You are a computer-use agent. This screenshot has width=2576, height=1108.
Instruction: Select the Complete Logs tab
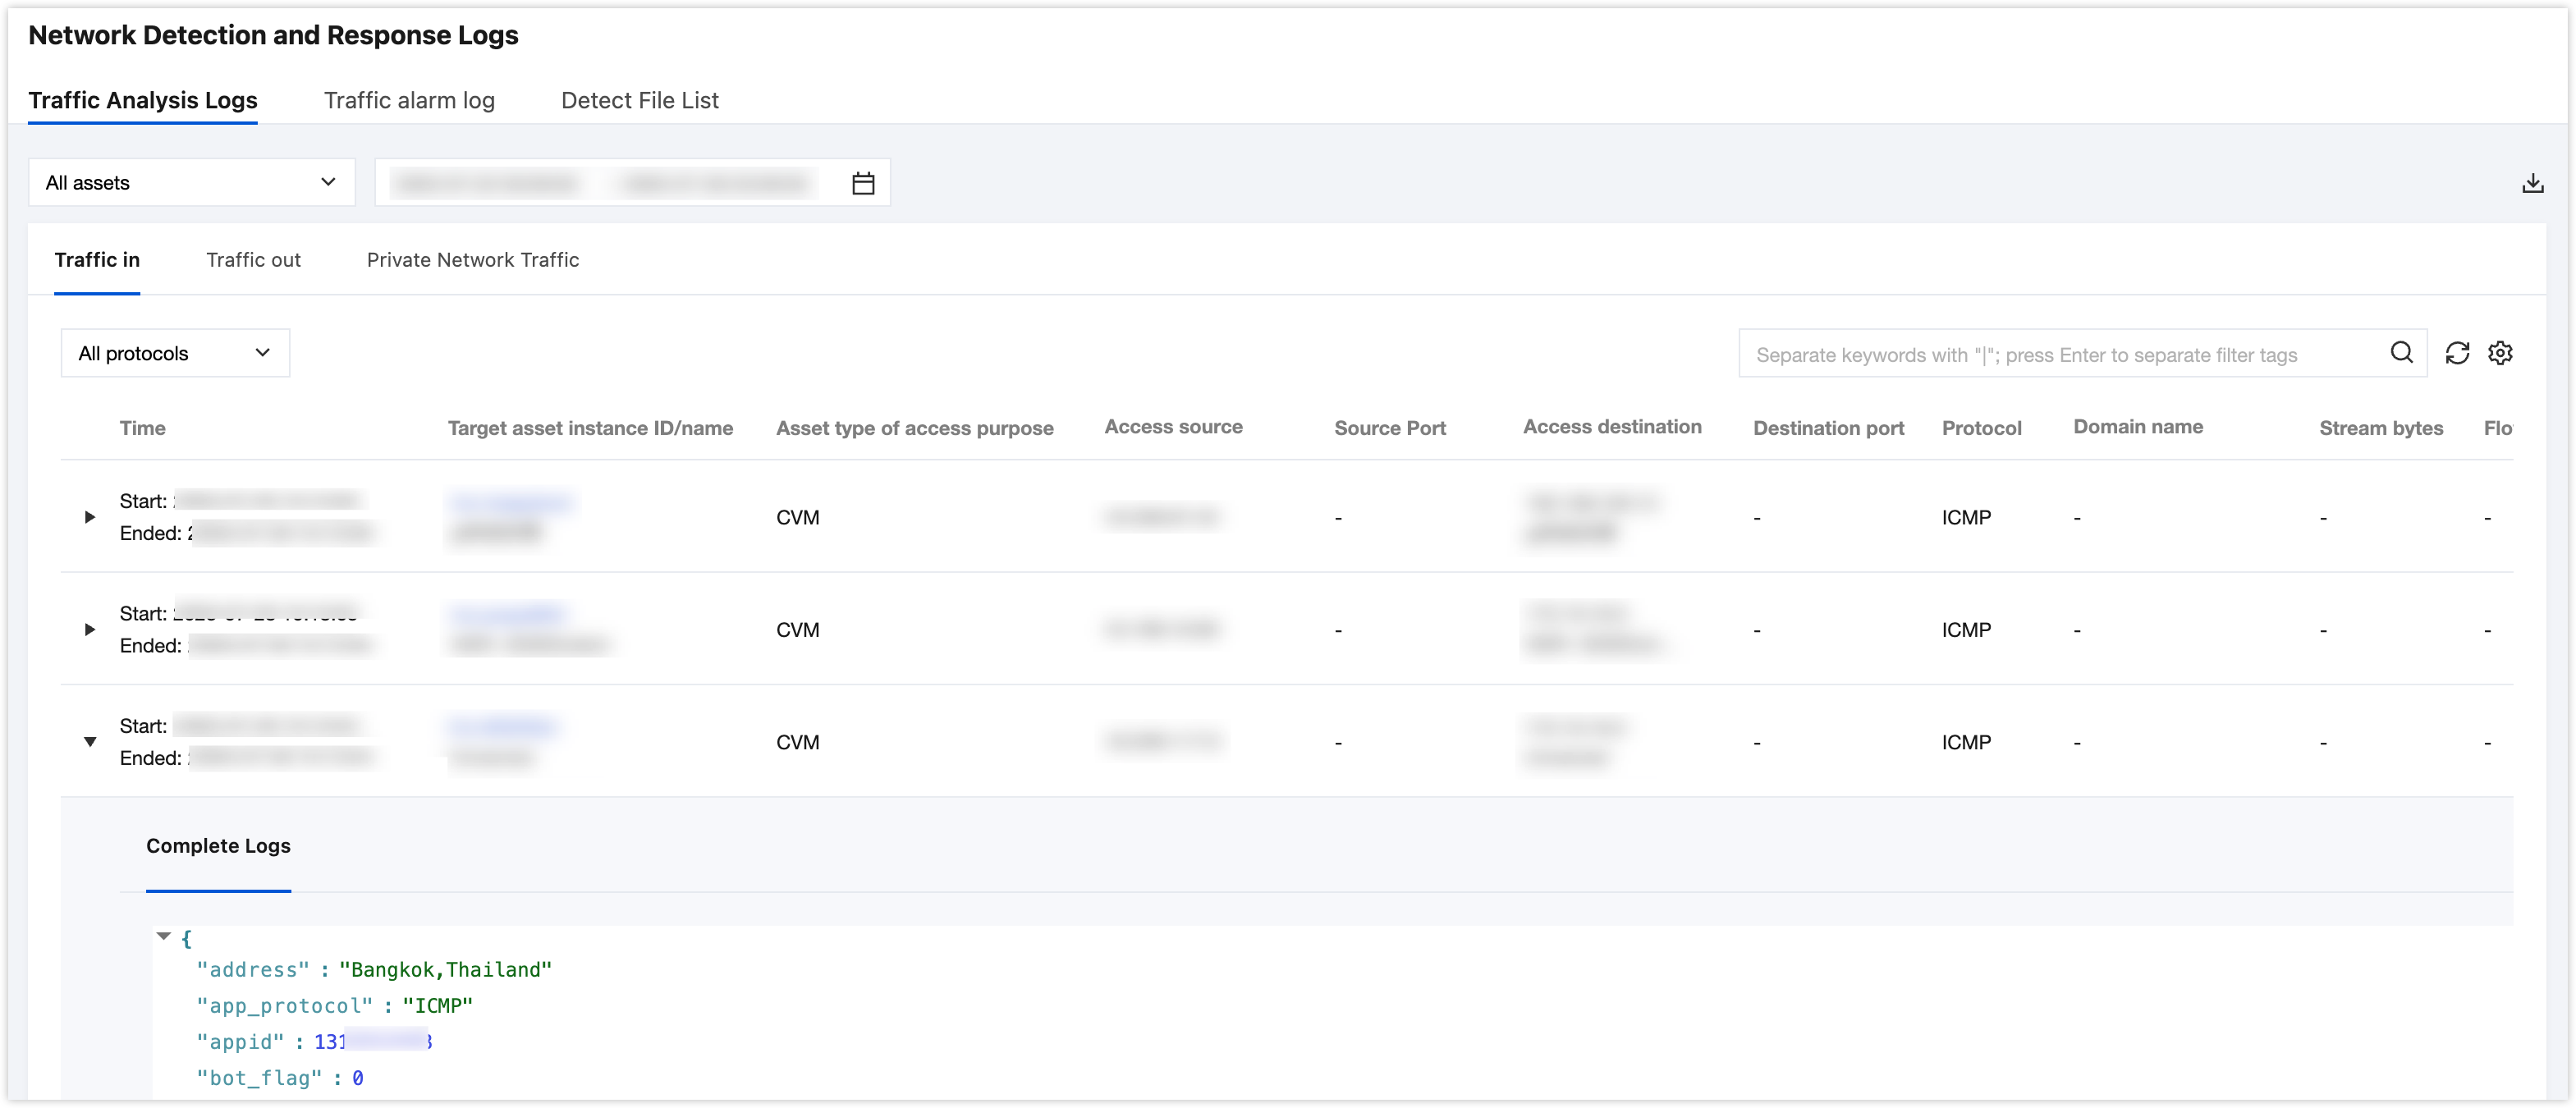coord(218,846)
